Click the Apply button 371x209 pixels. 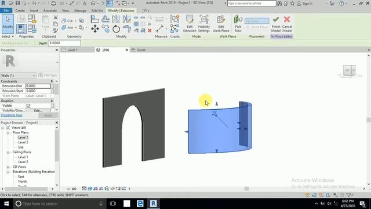(x=48, y=116)
